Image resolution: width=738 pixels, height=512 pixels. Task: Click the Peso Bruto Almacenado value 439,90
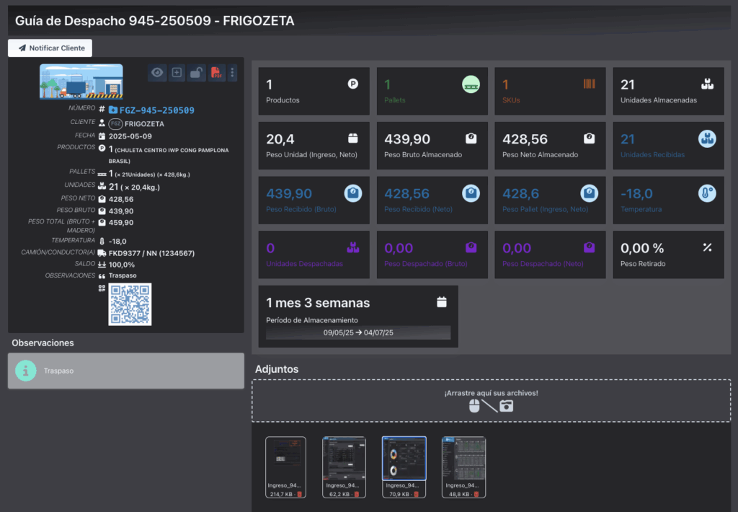point(407,139)
